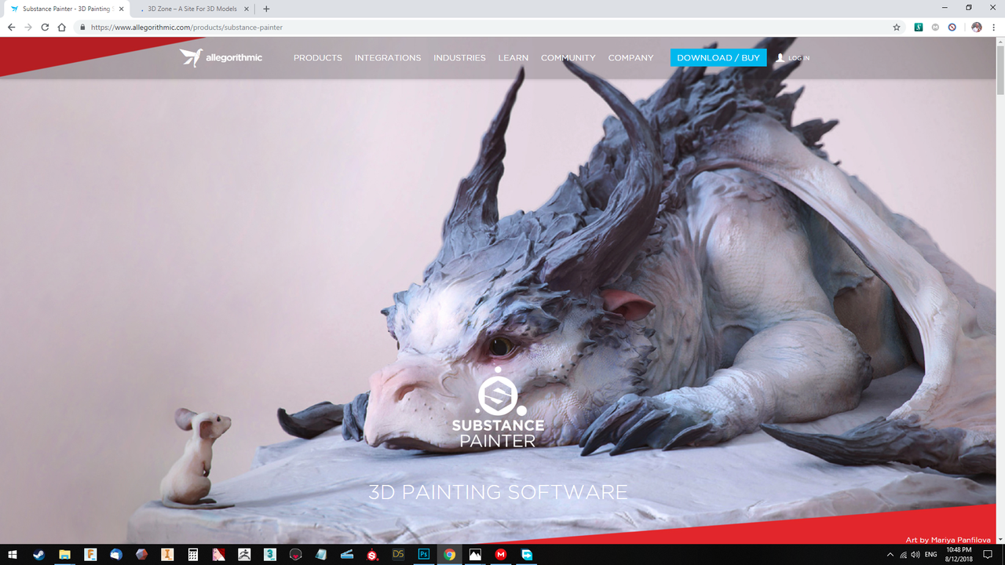Click the Chrome taskbar icon
1005x565 pixels.
coord(449,554)
